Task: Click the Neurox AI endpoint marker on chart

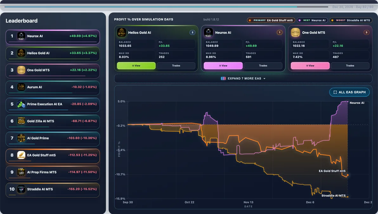Action: (348, 102)
